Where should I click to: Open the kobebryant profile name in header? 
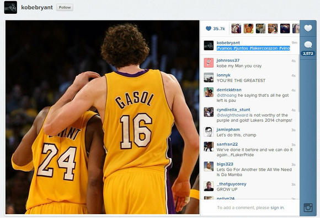point(37,7)
